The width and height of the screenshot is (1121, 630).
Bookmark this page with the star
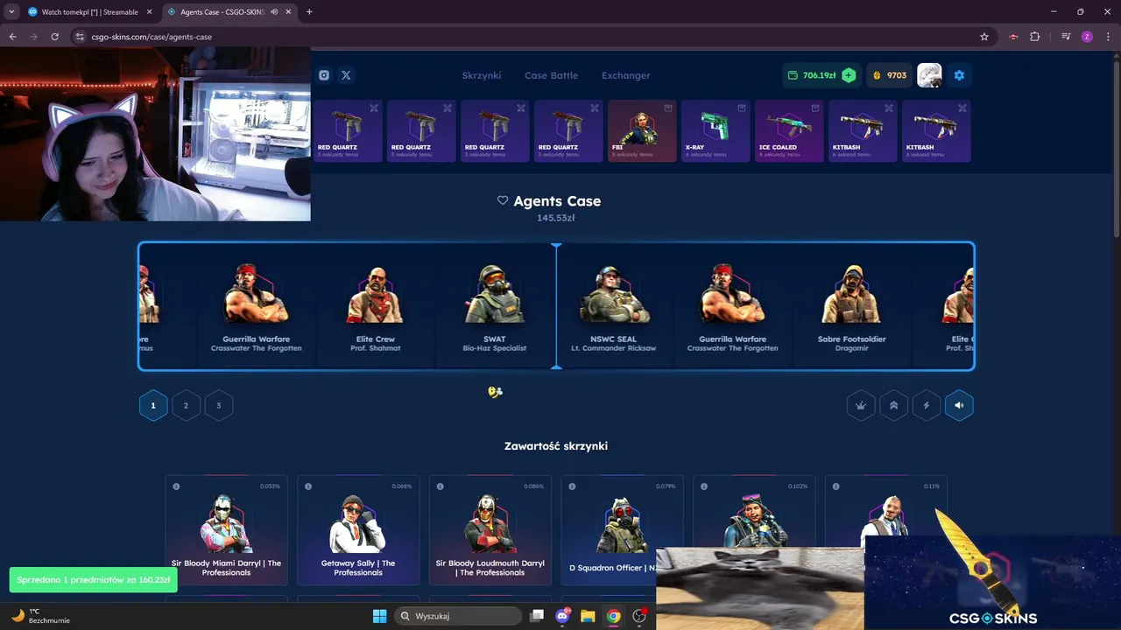coord(984,37)
